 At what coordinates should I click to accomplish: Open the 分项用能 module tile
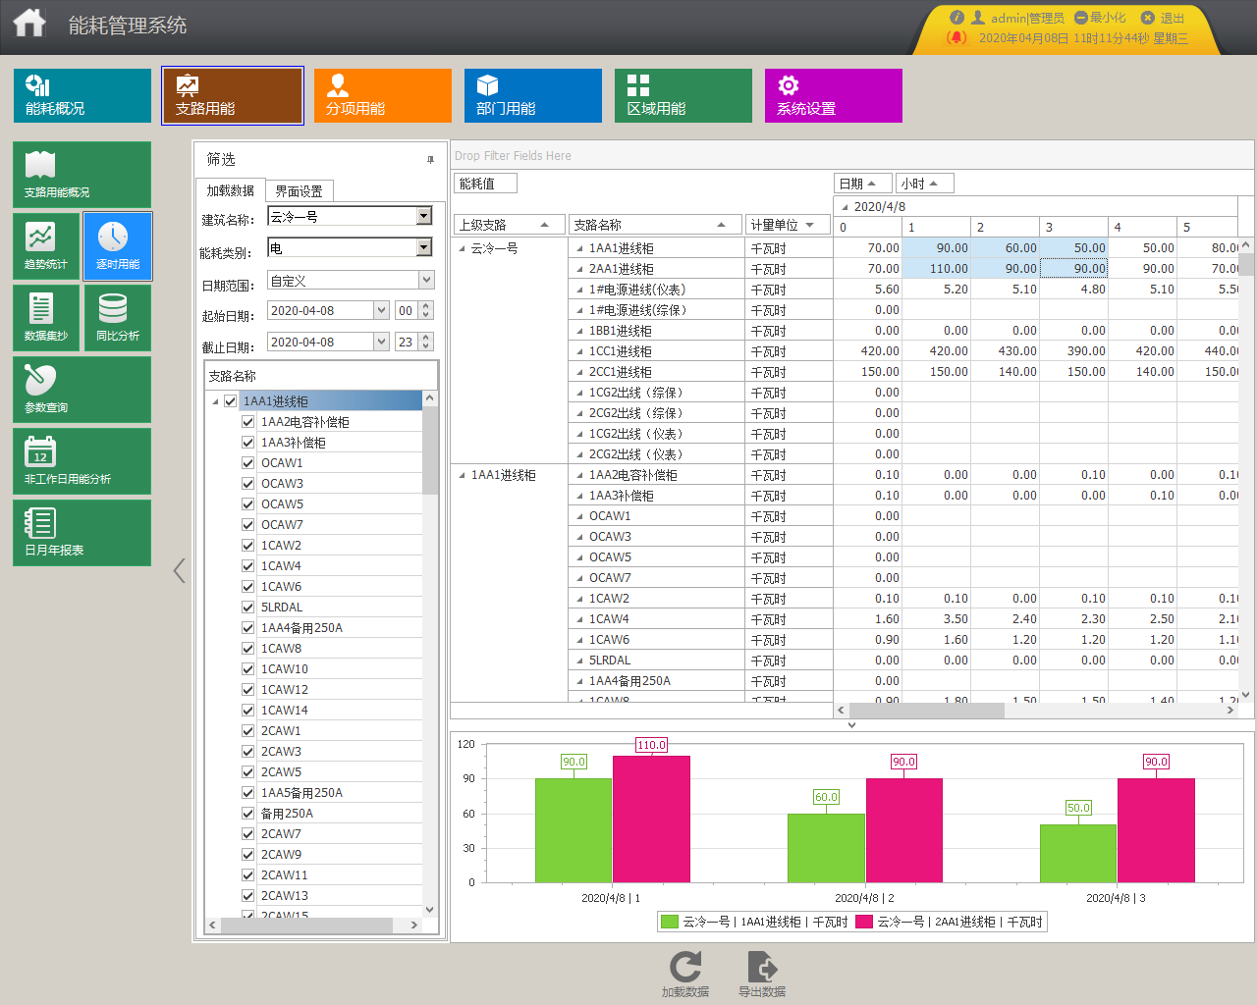383,95
